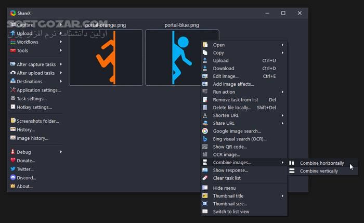
Task: Click the Download arrow icon
Action: (205, 68)
